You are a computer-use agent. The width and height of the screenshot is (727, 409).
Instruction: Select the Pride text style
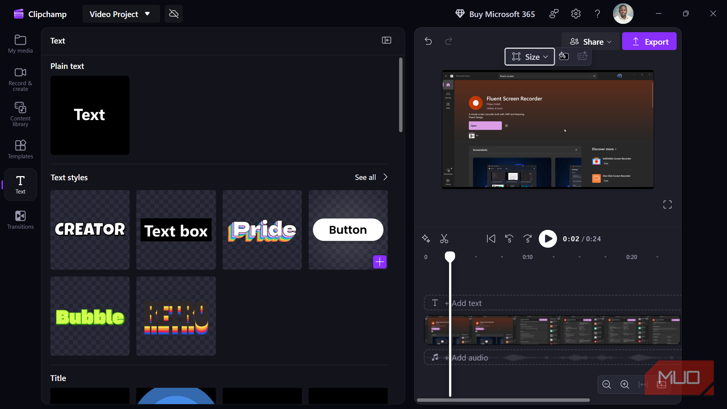click(x=262, y=229)
